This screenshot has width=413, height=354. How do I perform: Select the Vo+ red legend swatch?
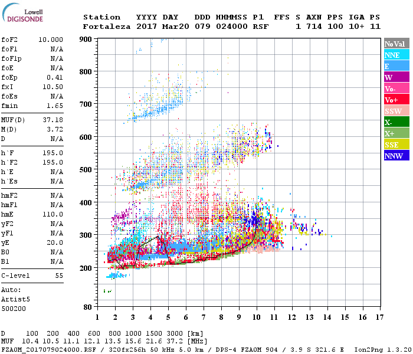point(396,100)
